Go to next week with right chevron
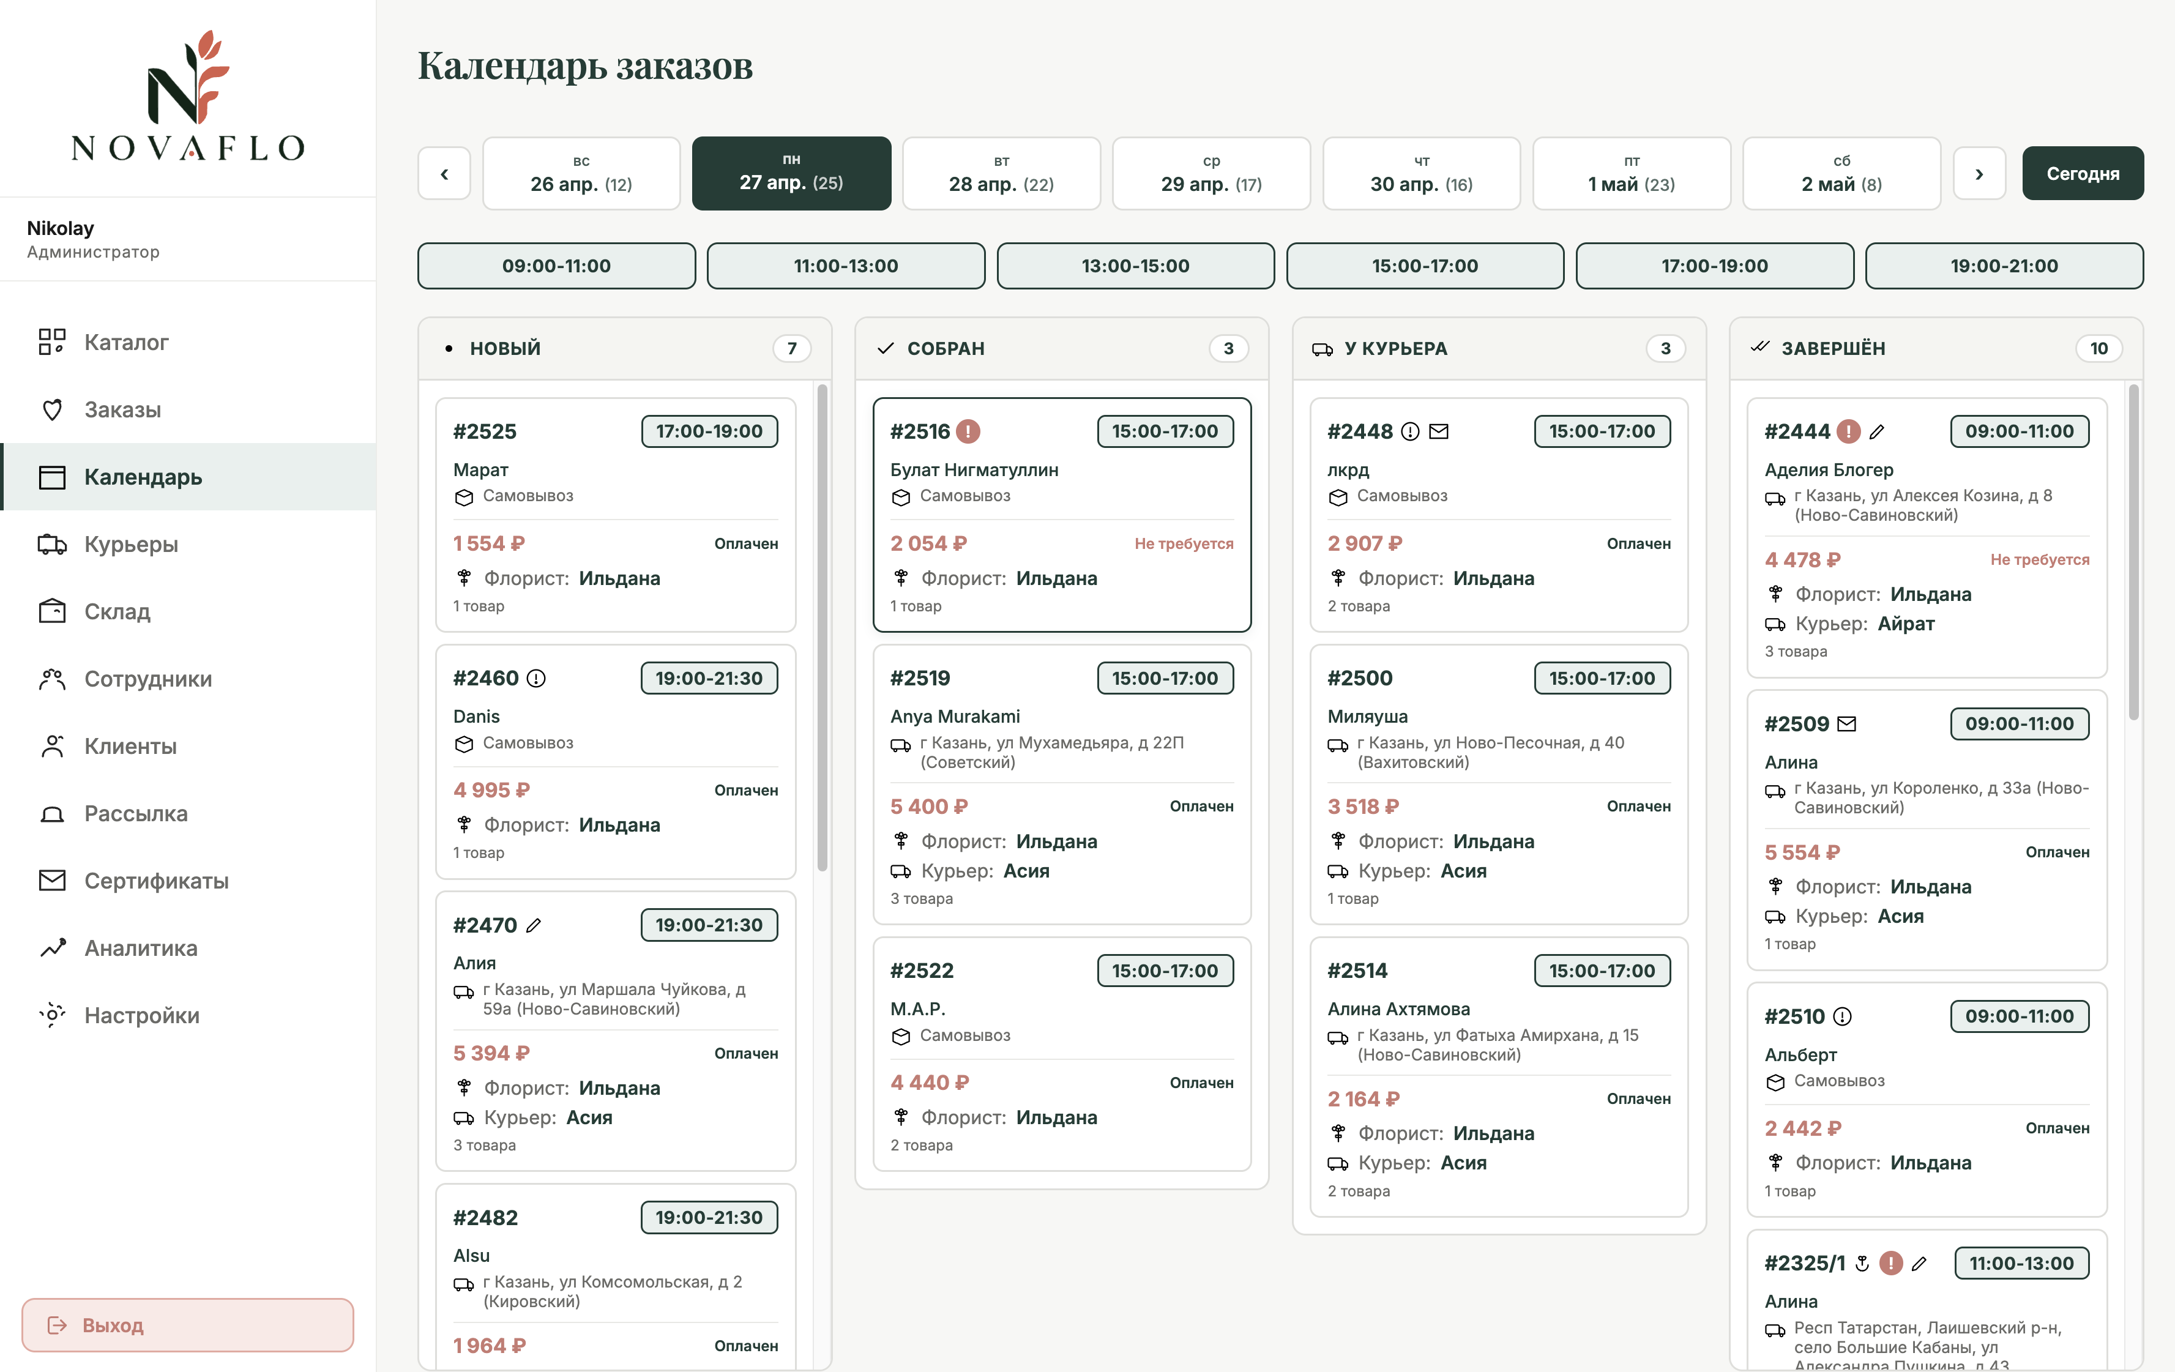This screenshot has height=1372, width=2175. click(1979, 173)
